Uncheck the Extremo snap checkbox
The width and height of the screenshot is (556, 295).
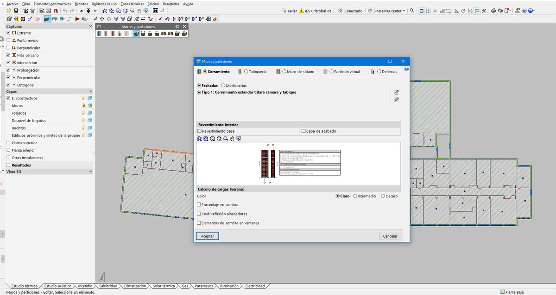(8, 33)
